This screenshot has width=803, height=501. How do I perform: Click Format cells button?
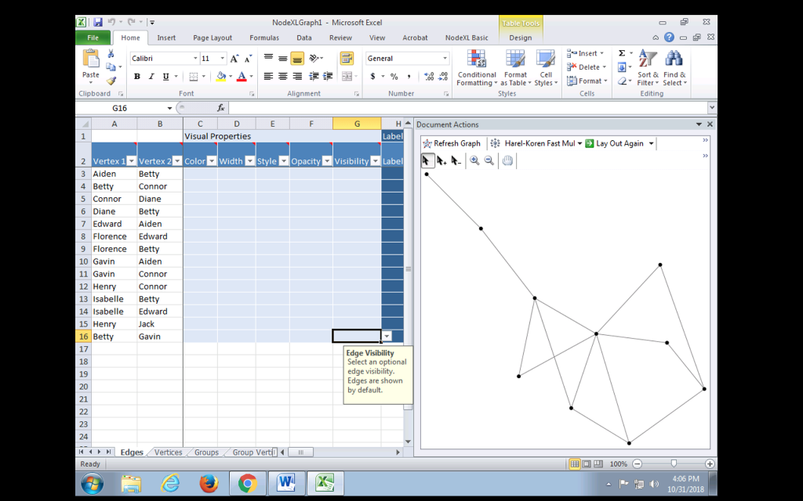pyautogui.click(x=587, y=81)
